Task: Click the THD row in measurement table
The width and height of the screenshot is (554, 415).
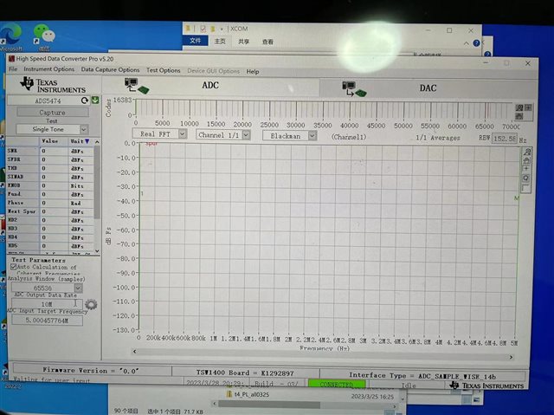Action: tap(50, 168)
